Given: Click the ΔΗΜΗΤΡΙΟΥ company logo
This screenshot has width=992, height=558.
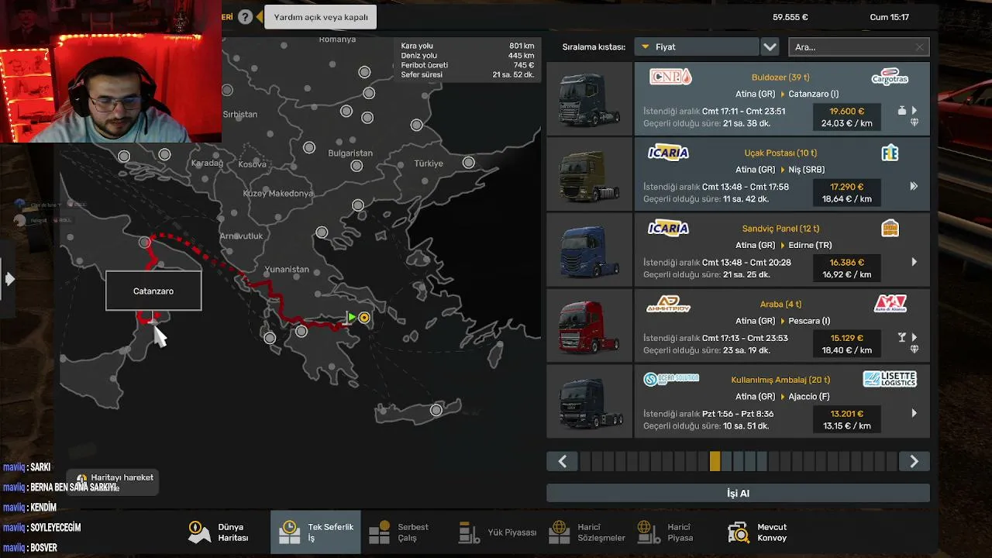Looking at the screenshot, I should pyautogui.click(x=668, y=304).
